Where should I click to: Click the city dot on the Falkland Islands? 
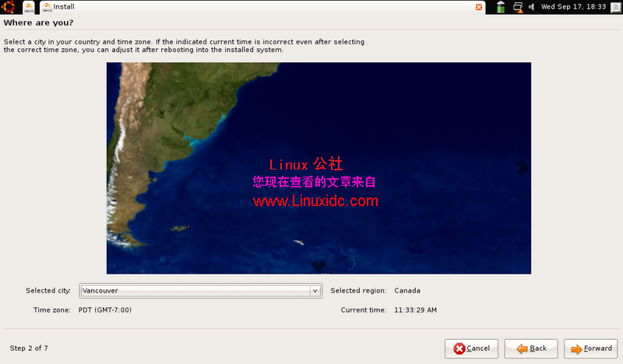coord(188,226)
